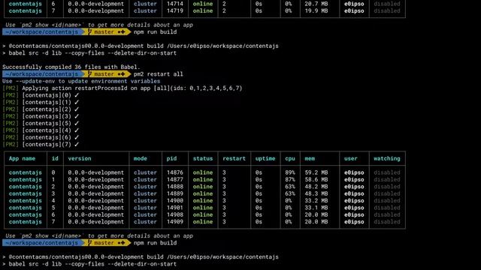
Task: Click the 'watching' column header
Action: point(387,158)
